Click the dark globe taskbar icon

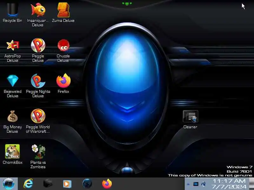pyautogui.click(x=87, y=184)
